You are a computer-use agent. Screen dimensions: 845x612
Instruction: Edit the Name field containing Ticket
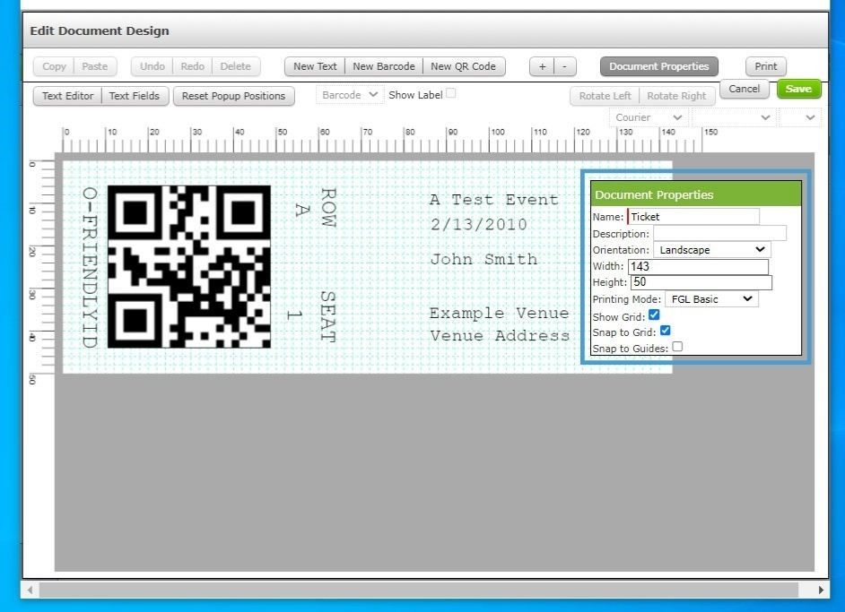[693, 216]
